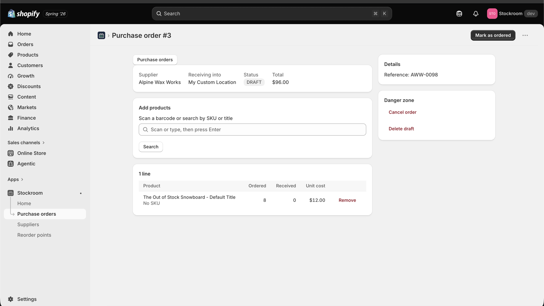Open the Growth gauge icon
The image size is (544, 306).
tap(11, 76)
